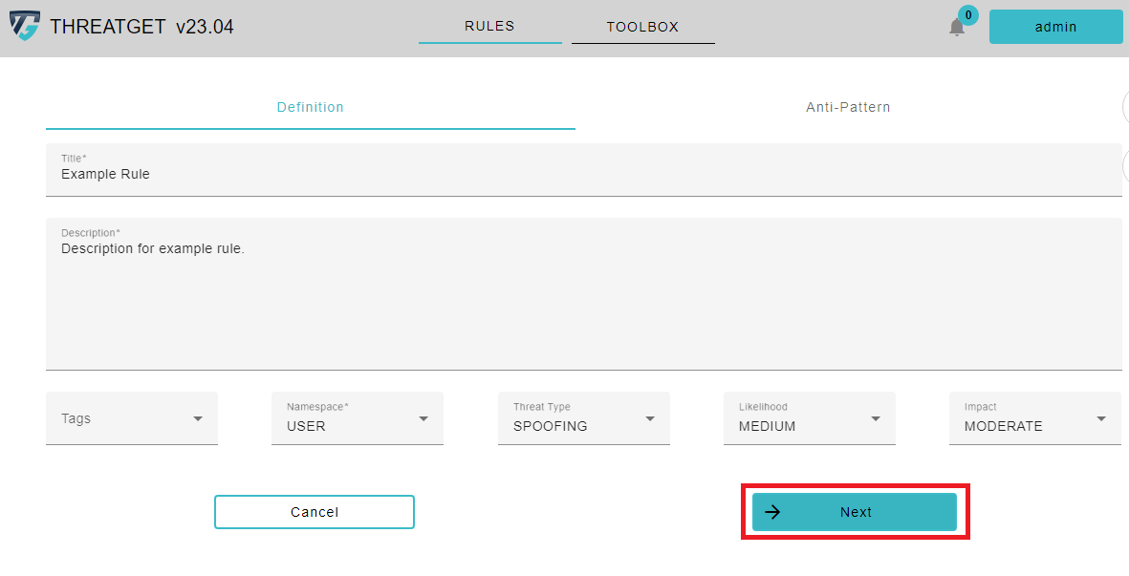Switch to the TOOLBOX tab
This screenshot has height=576, width=1129.
pyautogui.click(x=642, y=26)
